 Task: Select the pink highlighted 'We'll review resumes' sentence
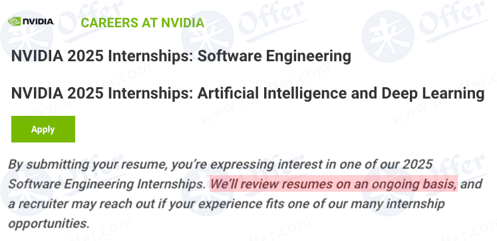click(333, 184)
